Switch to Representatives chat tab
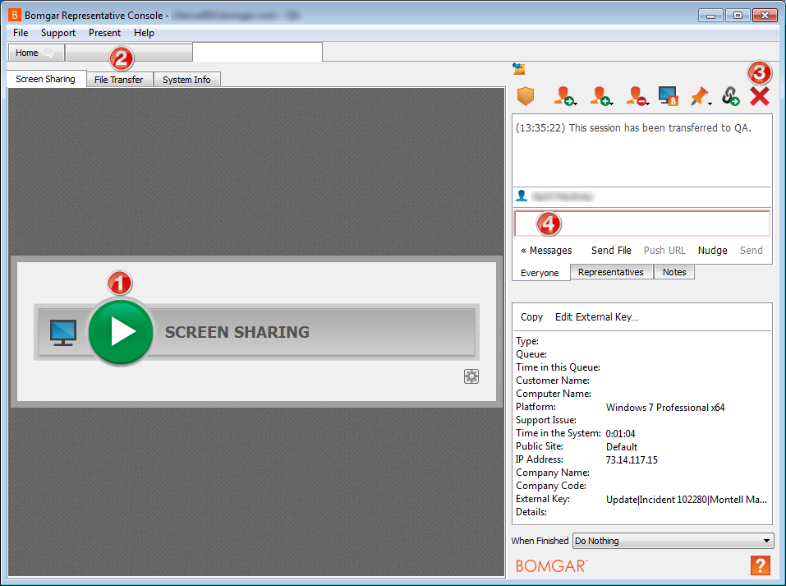 [x=611, y=272]
